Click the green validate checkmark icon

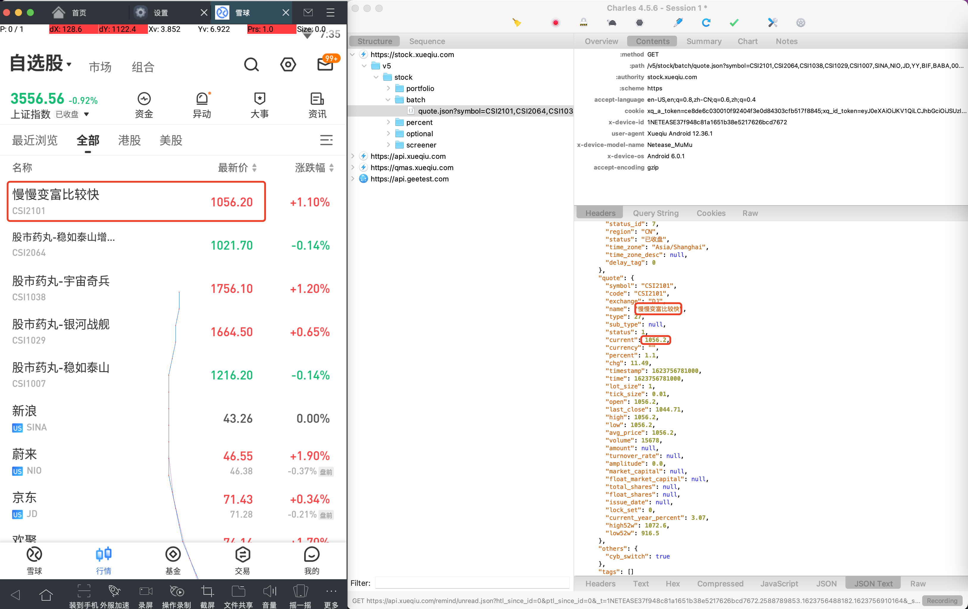pyautogui.click(x=734, y=23)
